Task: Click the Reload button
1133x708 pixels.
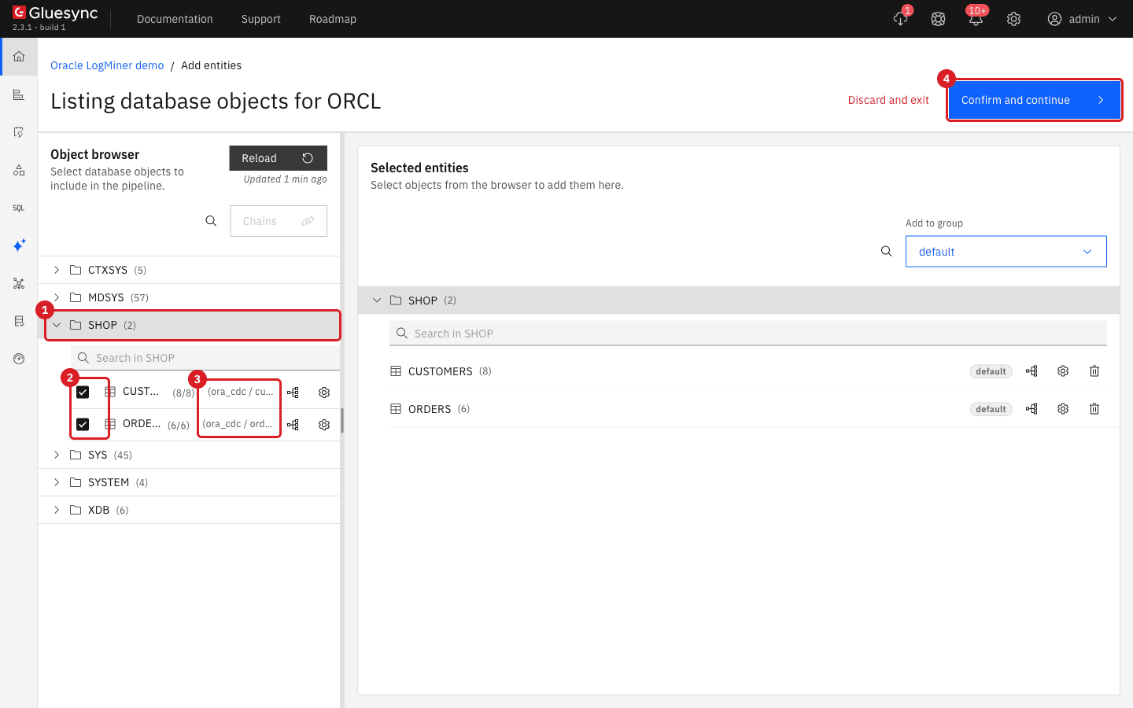Action: pyautogui.click(x=279, y=158)
